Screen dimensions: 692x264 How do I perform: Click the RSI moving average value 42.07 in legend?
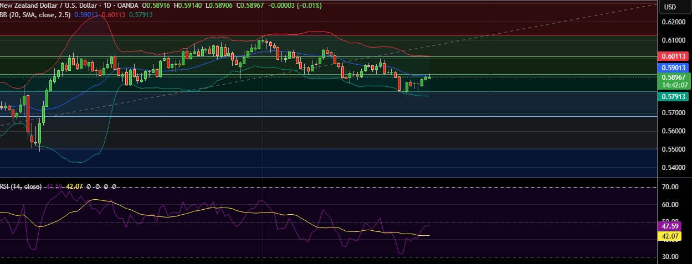(75, 187)
